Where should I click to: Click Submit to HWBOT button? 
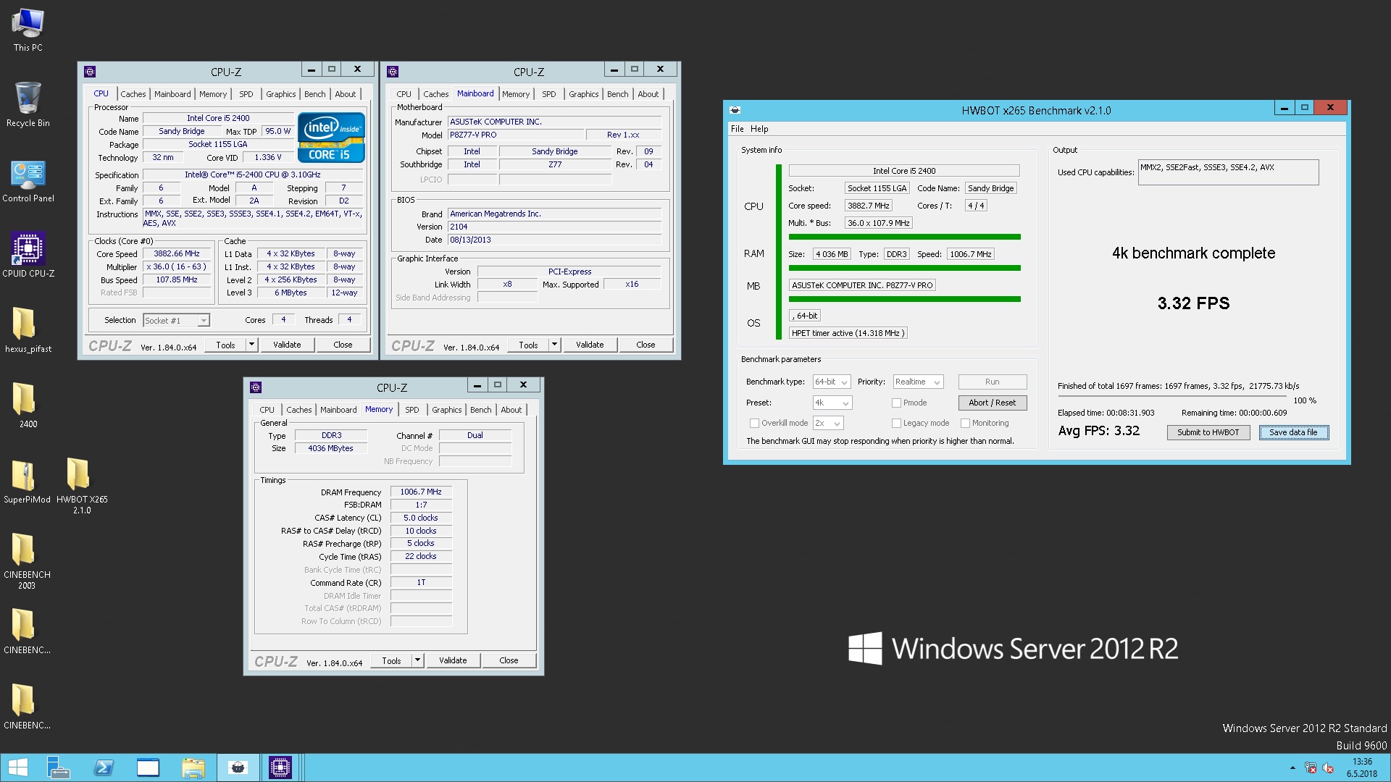1208,433
